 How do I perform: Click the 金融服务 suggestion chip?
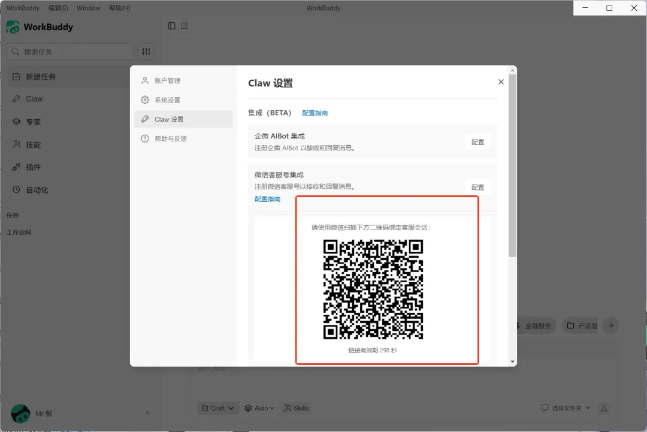[535, 325]
